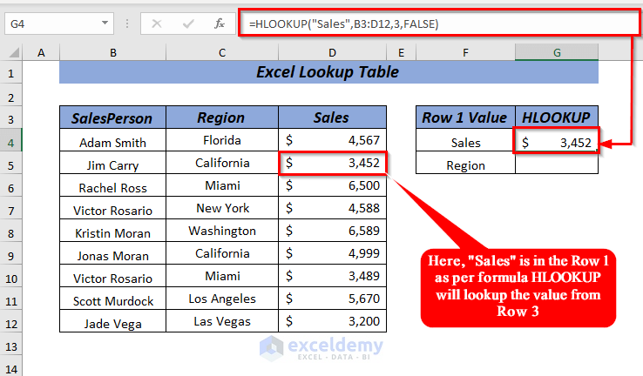The height and width of the screenshot is (376, 643).
Task: Select the Los Angeles region cell
Action: pos(222,299)
